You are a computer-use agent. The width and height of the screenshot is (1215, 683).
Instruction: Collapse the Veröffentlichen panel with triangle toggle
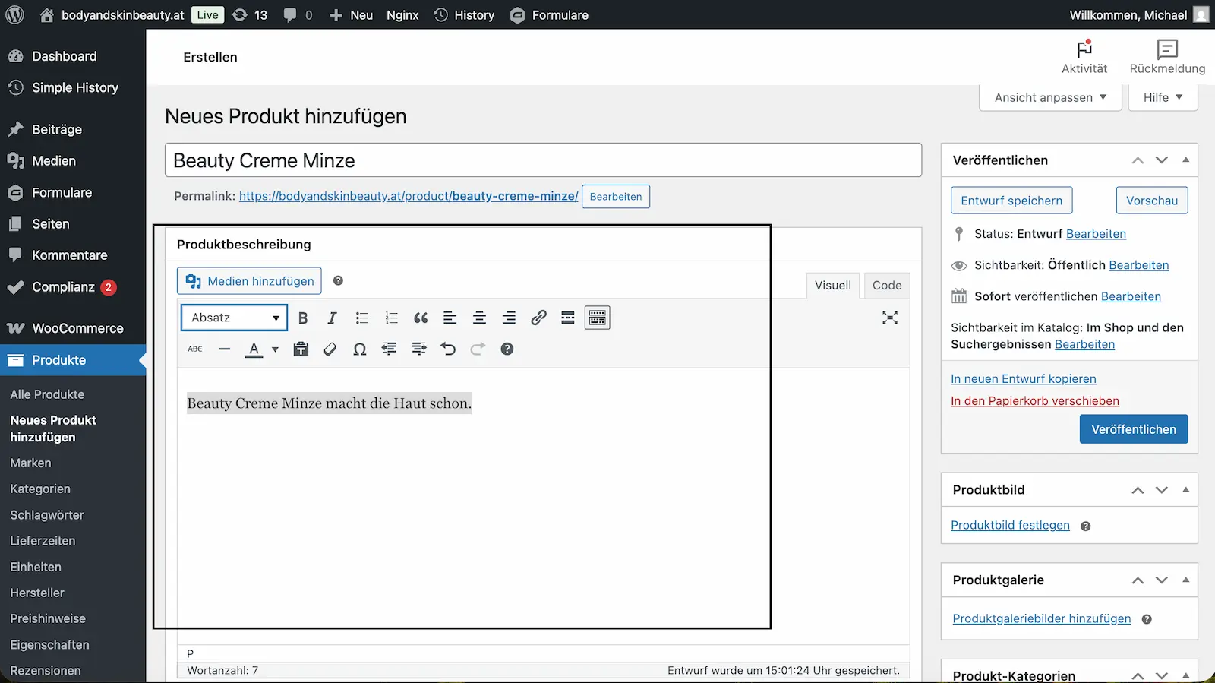tap(1185, 160)
